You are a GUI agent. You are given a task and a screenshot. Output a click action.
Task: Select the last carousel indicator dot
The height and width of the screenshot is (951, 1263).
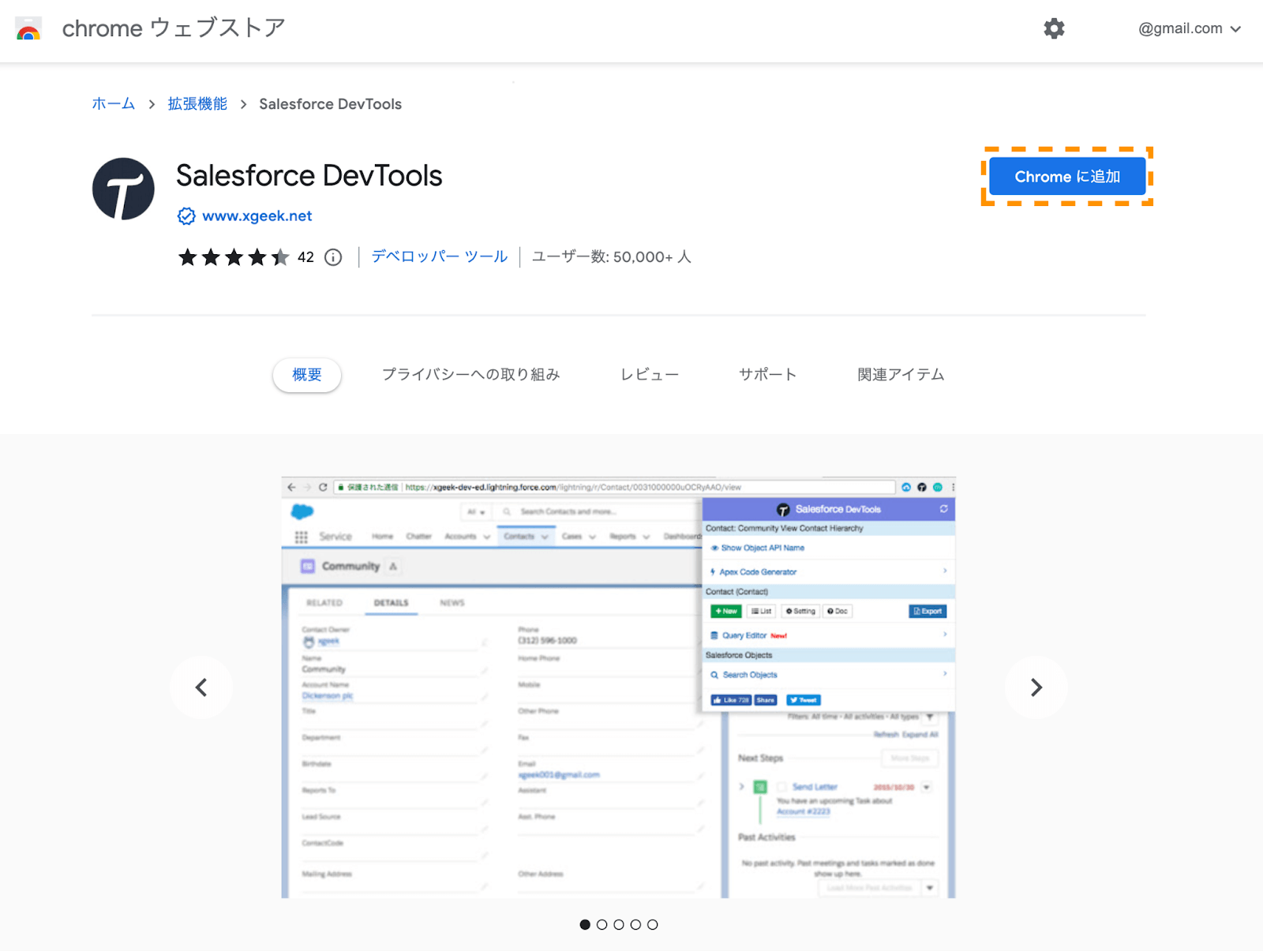653,924
